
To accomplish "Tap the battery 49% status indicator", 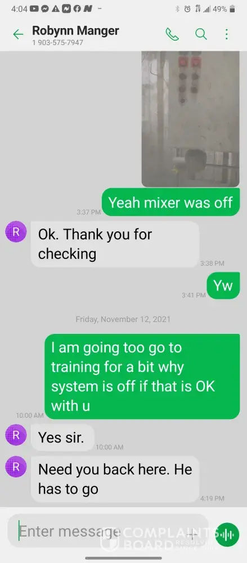I will [224, 9].
